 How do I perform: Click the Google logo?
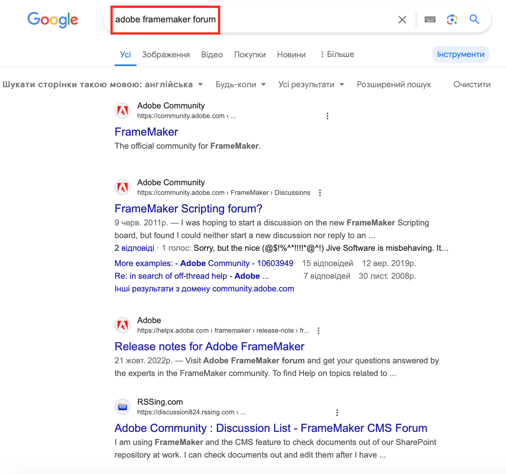coord(53,20)
